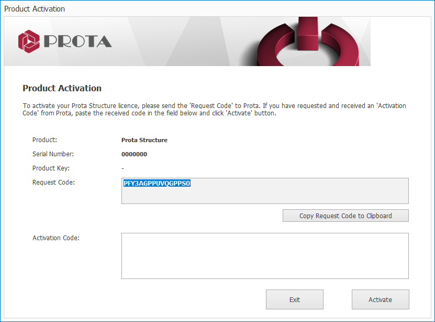
Task: Click the 'Serial Number:' label
Action: click(53, 154)
